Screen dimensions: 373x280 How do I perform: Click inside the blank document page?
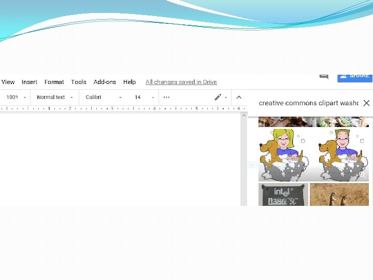120,160
